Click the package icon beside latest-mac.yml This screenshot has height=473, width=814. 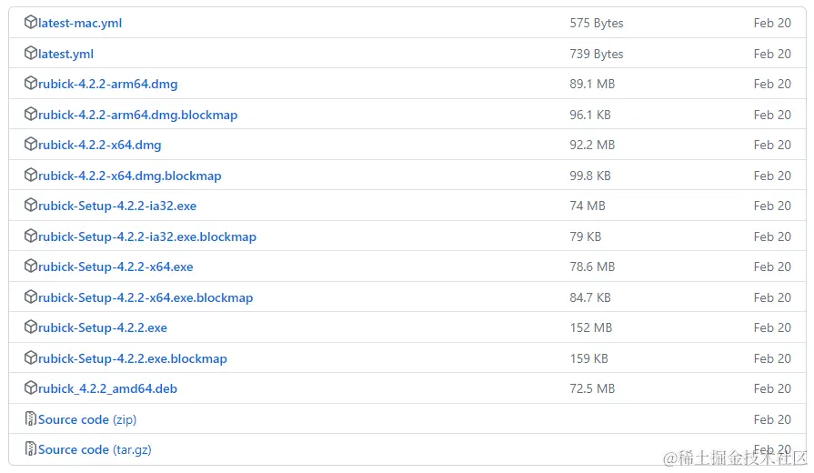point(31,23)
